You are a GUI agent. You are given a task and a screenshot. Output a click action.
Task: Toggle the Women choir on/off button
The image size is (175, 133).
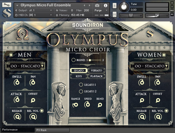click(164, 55)
